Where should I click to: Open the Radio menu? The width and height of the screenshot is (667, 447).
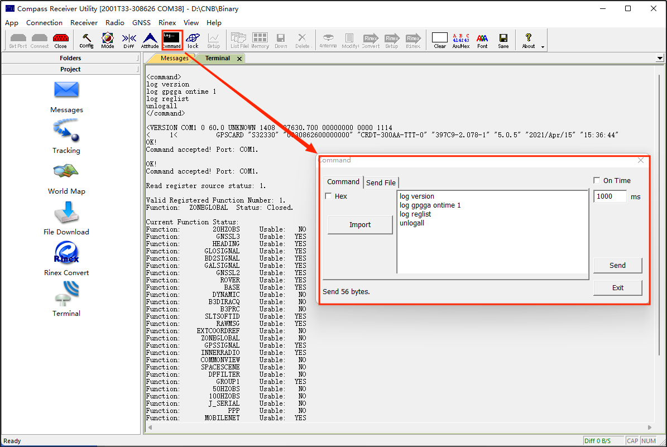115,22
